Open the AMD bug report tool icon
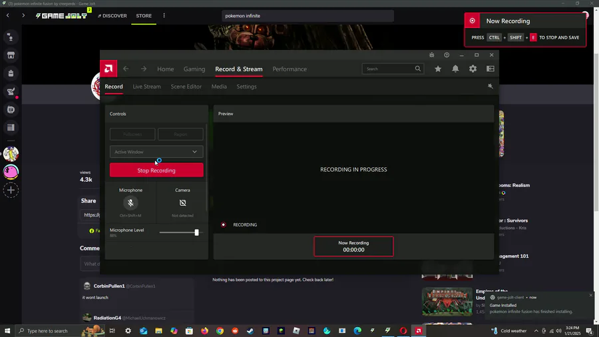599x337 pixels. [x=432, y=55]
